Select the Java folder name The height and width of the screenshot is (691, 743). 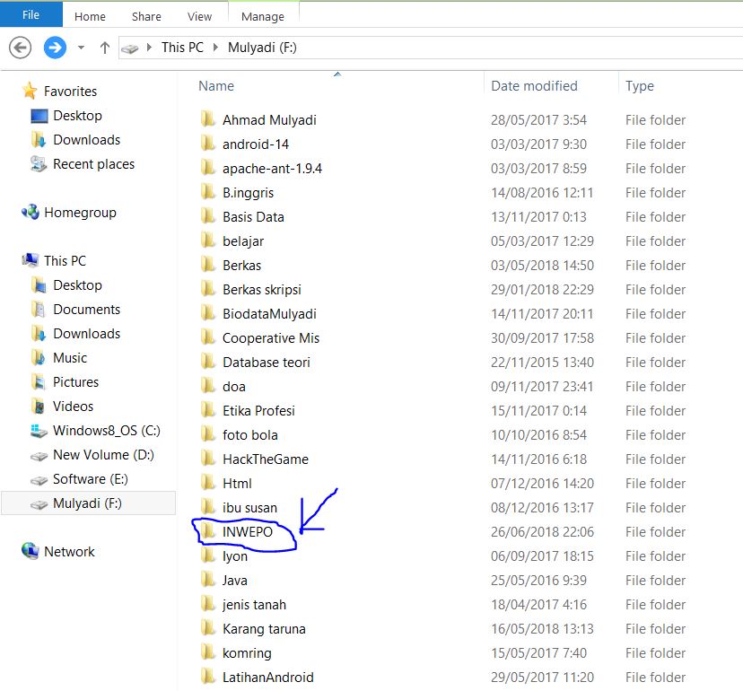click(235, 580)
